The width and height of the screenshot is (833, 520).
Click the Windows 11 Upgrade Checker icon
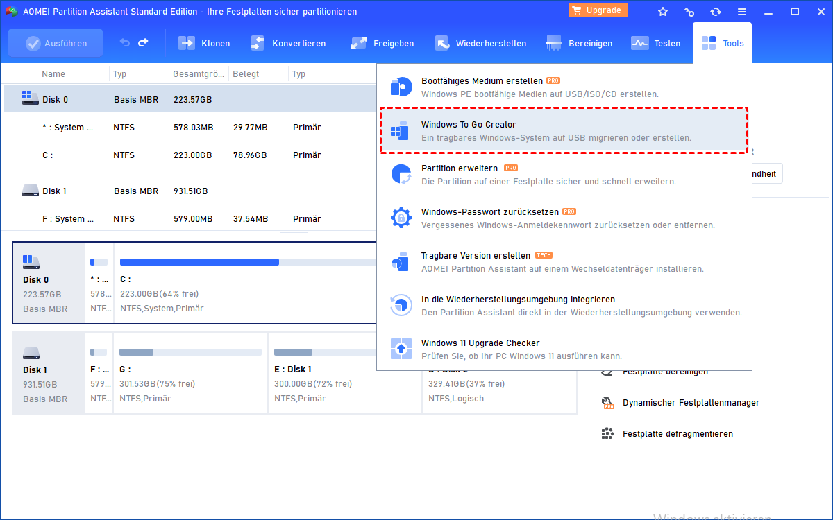pos(401,349)
